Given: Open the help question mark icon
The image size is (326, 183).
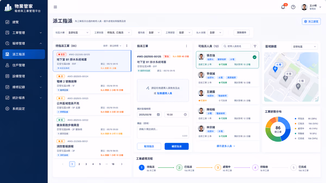Looking at the screenshot, I should coord(293,7).
